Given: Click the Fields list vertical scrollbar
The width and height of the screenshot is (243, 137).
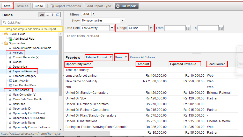Looking at the screenshot, I should tap(60, 78).
